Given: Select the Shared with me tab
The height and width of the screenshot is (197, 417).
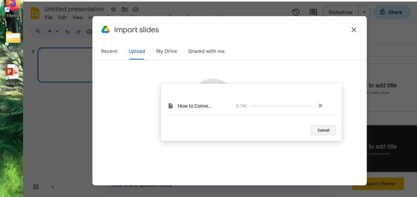Looking at the screenshot, I should pos(206,51).
